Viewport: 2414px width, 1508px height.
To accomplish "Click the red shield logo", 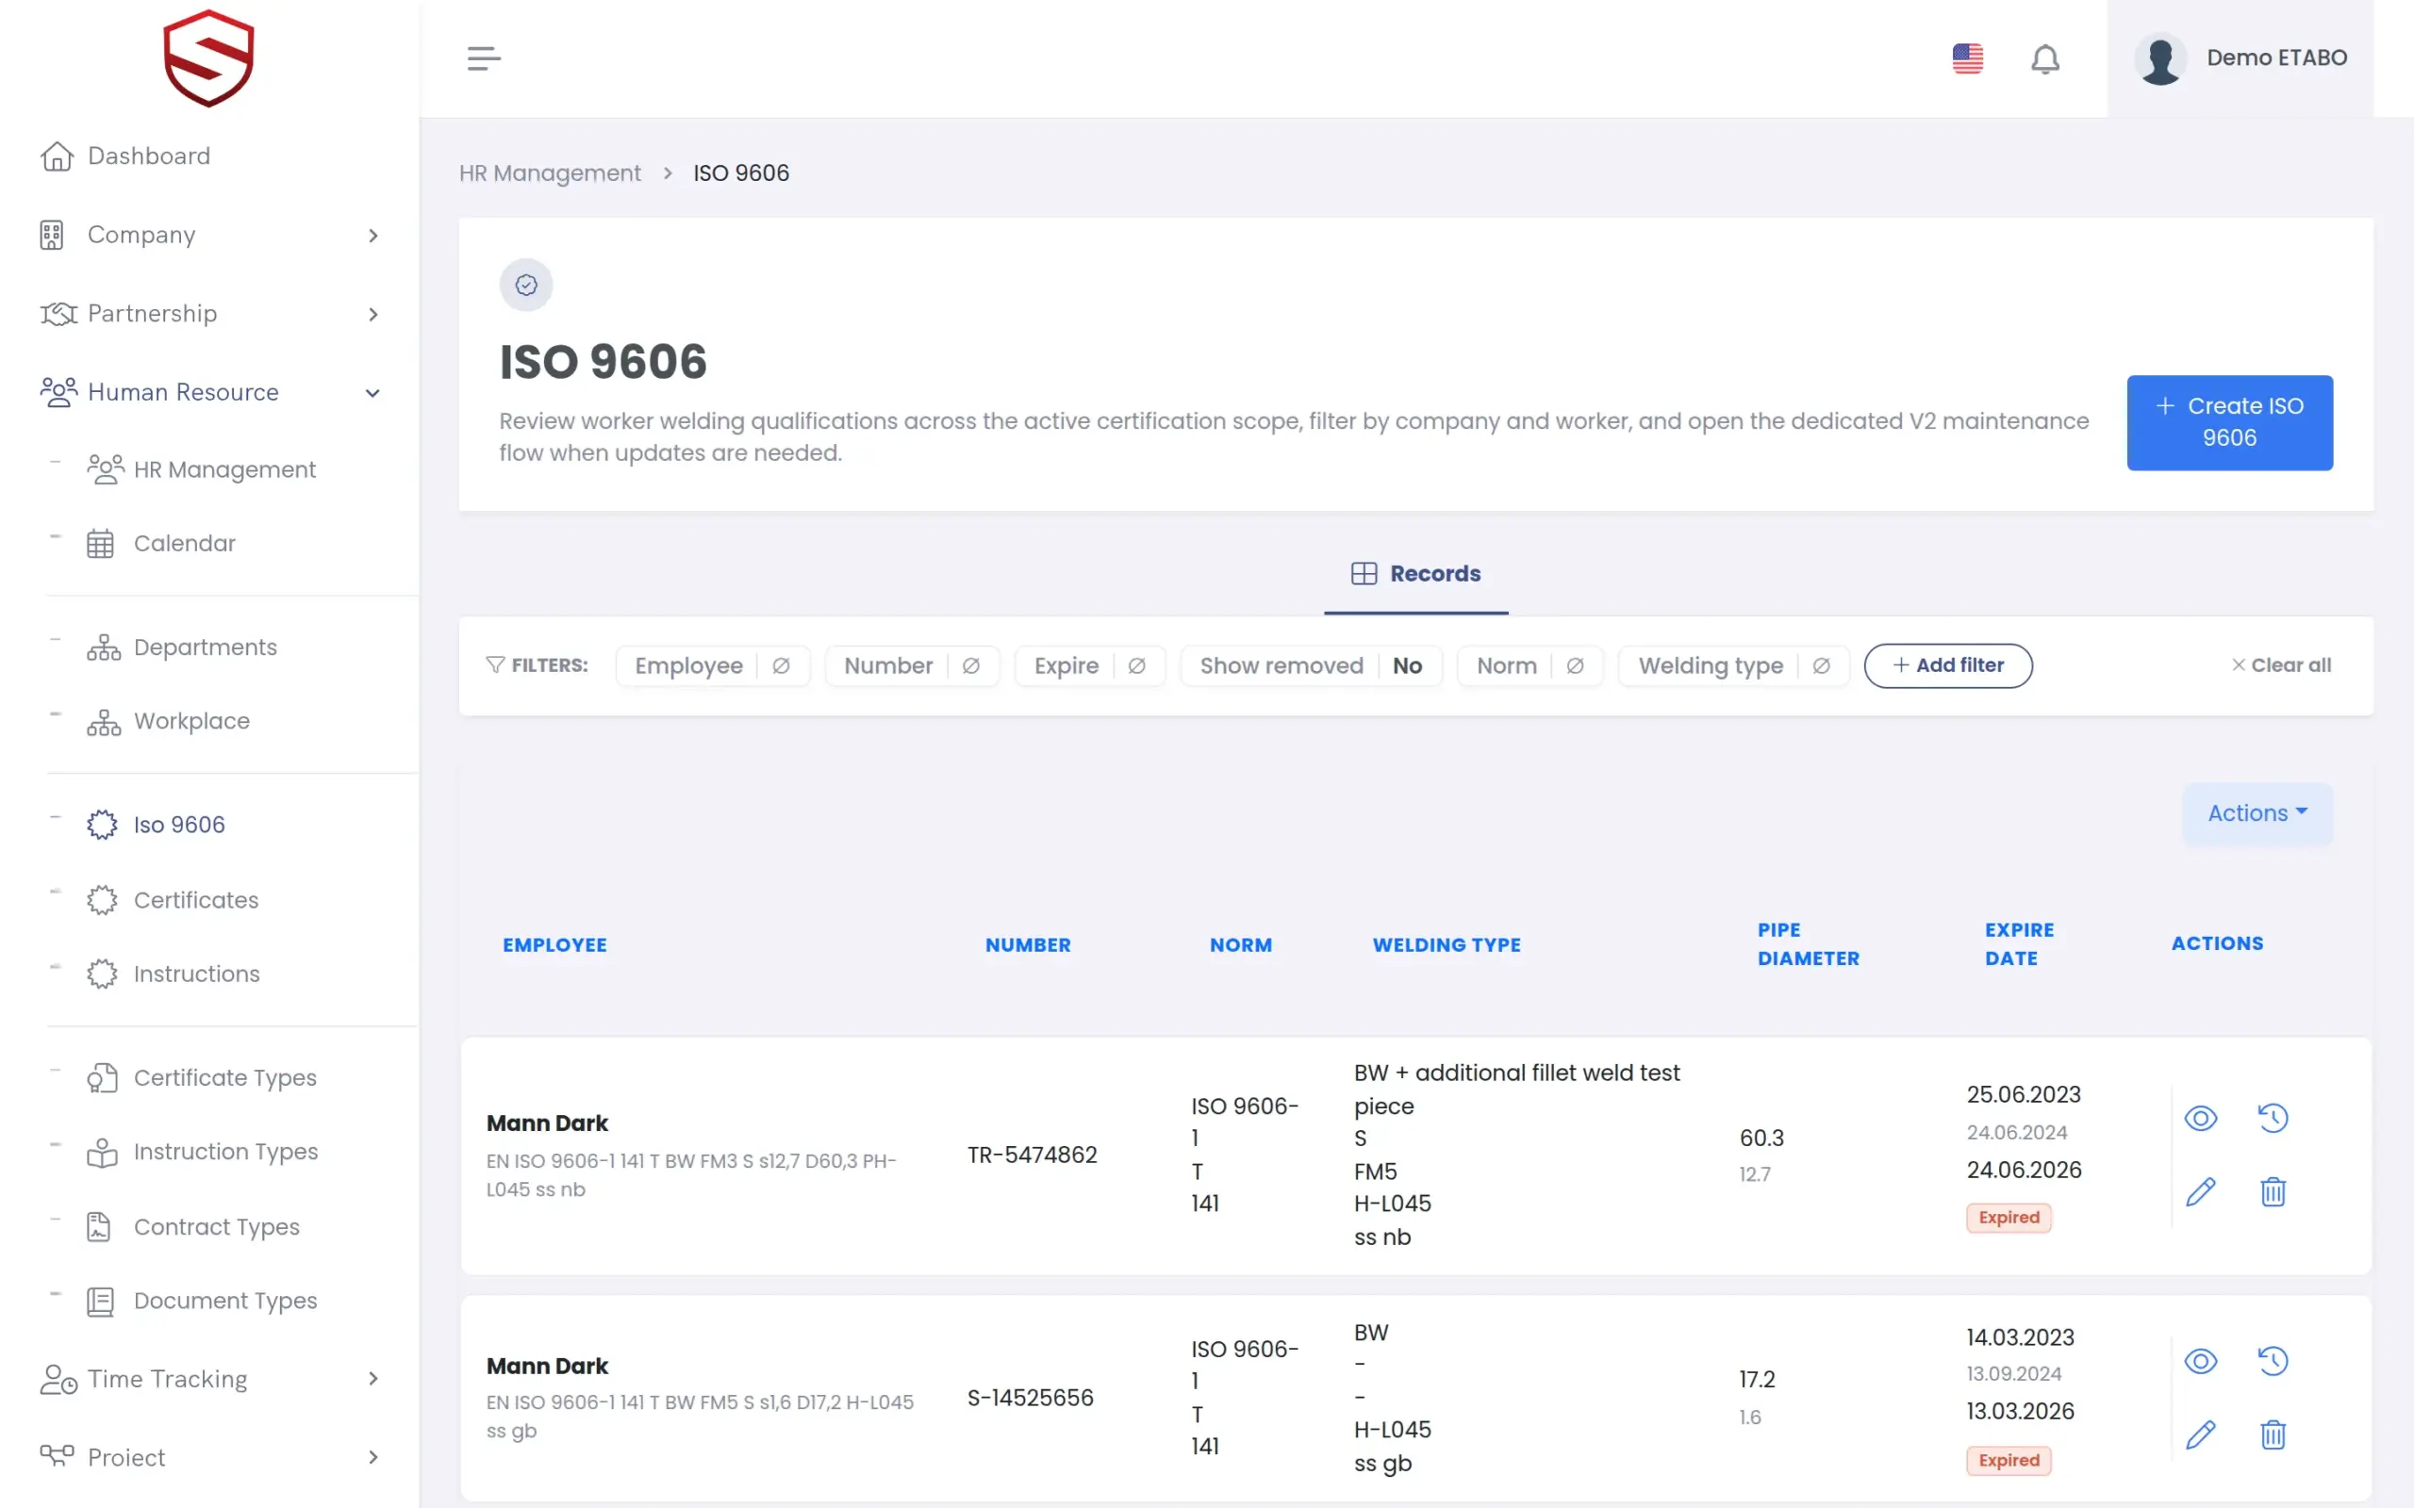I will coord(208,57).
